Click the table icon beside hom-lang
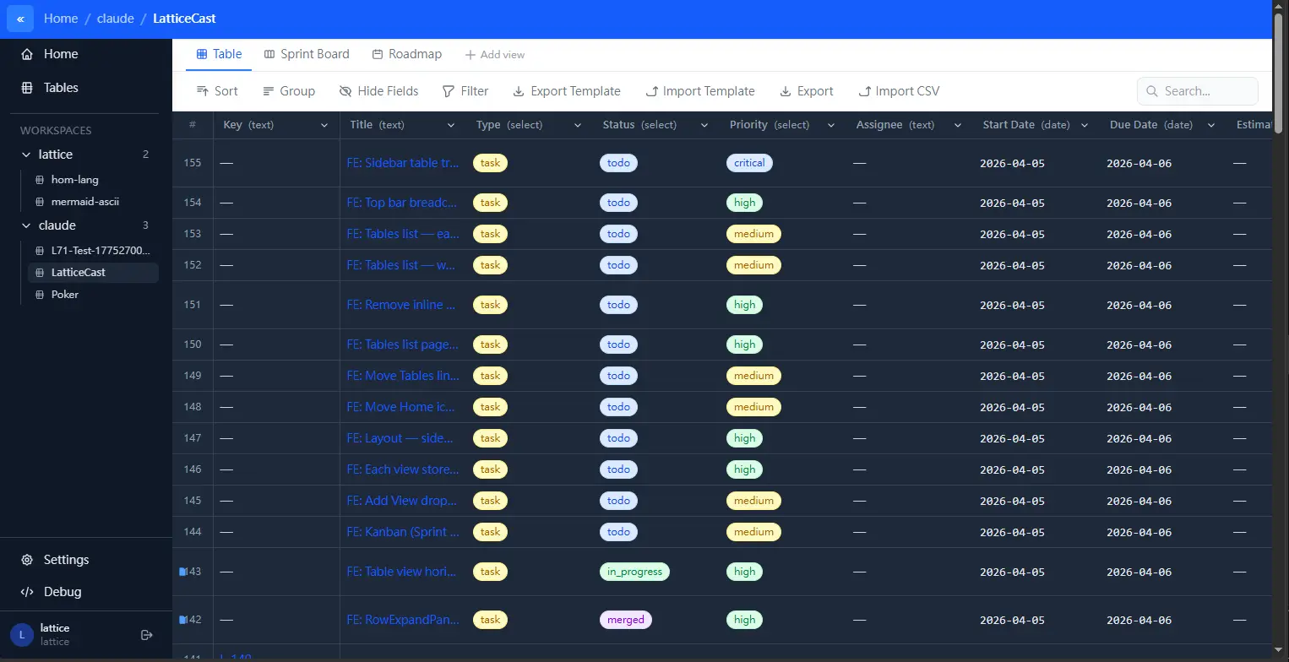 click(40, 180)
